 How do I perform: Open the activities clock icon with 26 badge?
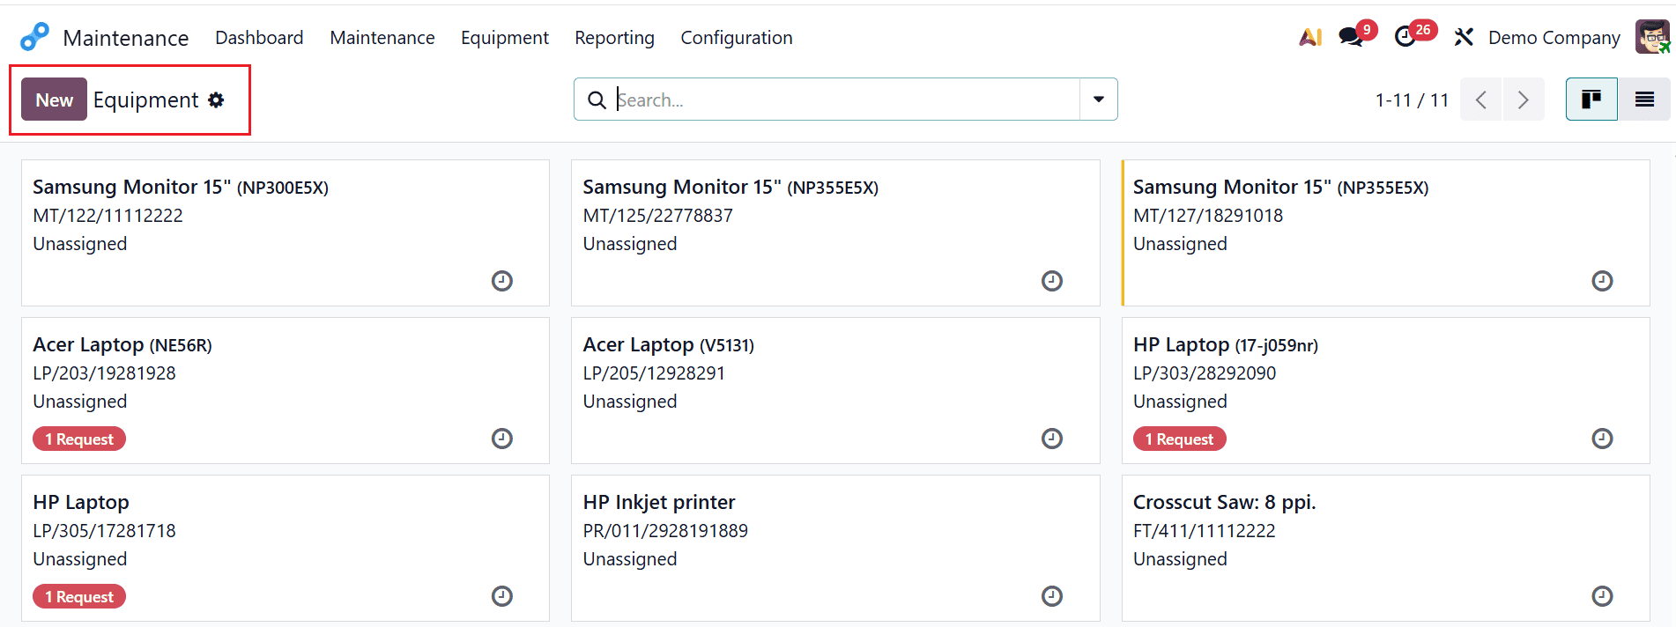pyautogui.click(x=1405, y=37)
